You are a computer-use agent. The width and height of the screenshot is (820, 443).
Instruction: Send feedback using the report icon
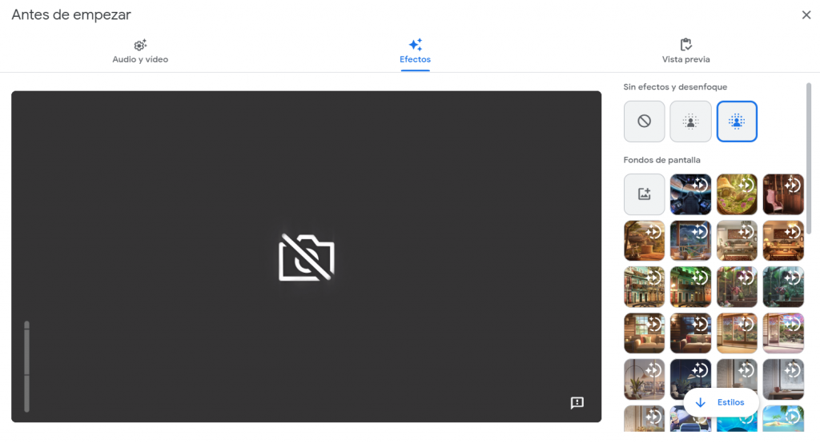[577, 403]
